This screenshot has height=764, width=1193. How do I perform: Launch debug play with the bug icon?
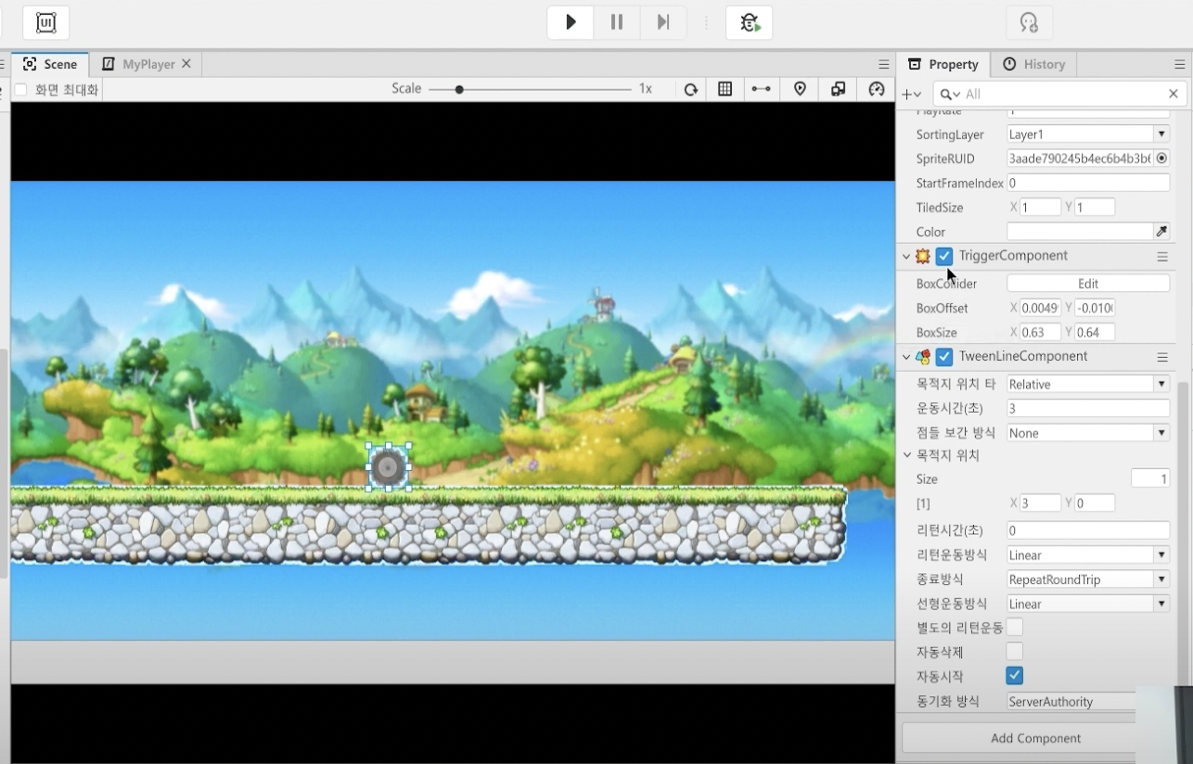(x=750, y=22)
